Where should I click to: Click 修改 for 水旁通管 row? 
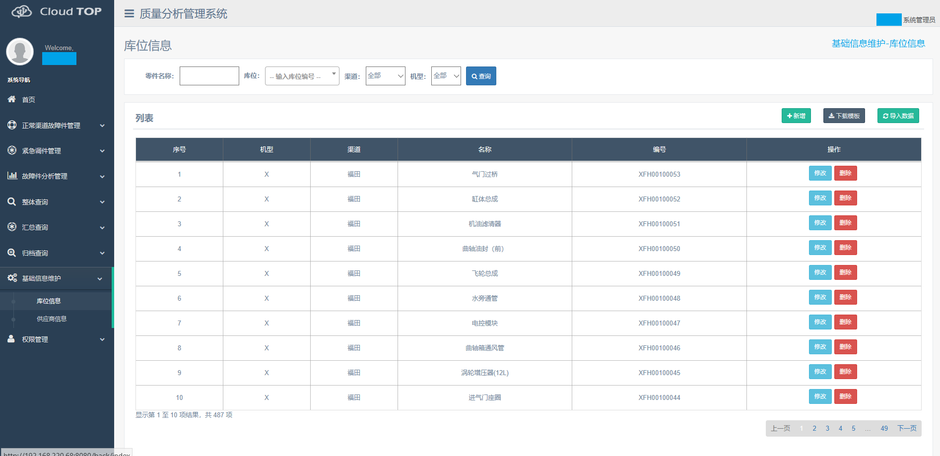coord(820,297)
